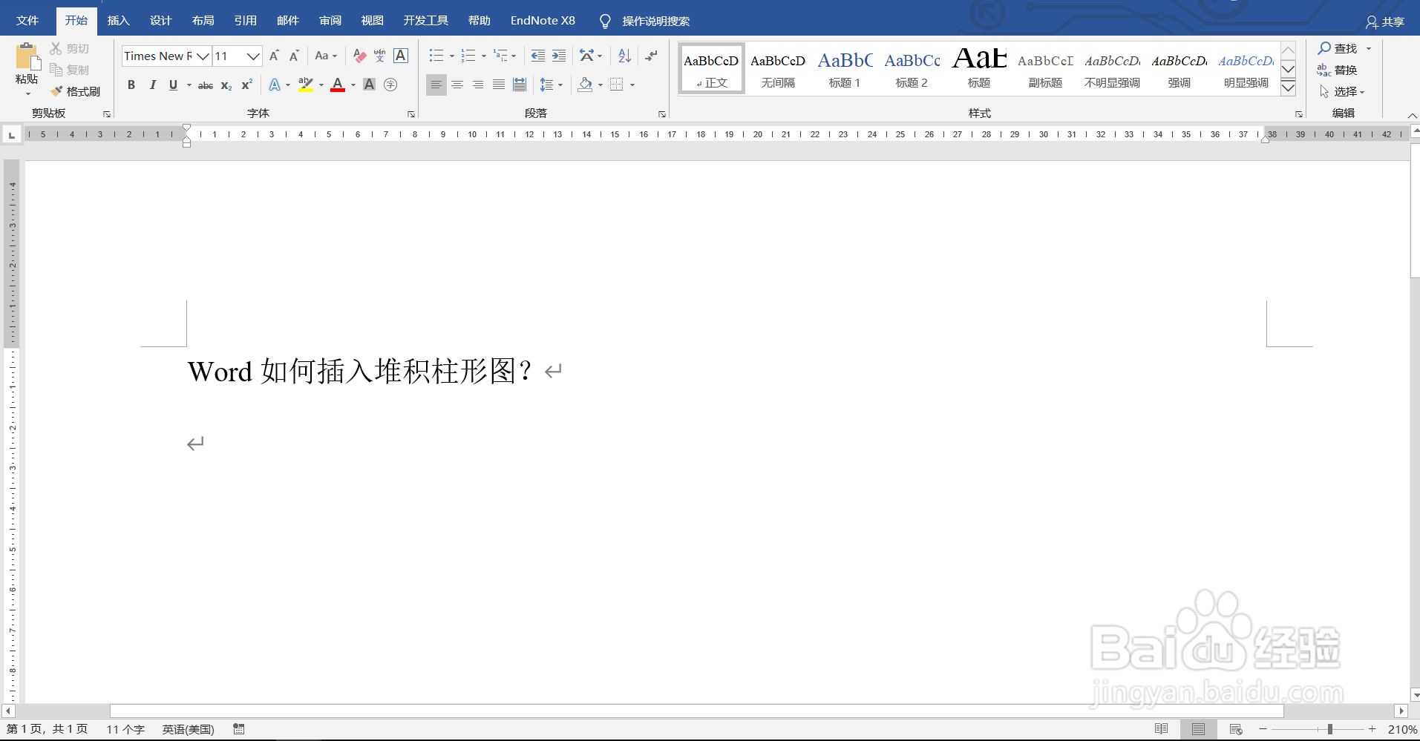
Task: Apply the 明显强调 (Intense Emphasis) style
Action: (1246, 68)
